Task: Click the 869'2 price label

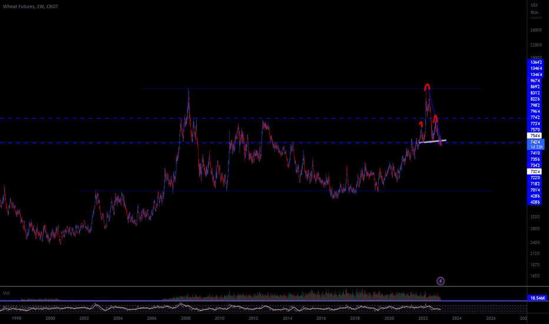Action: click(535, 87)
